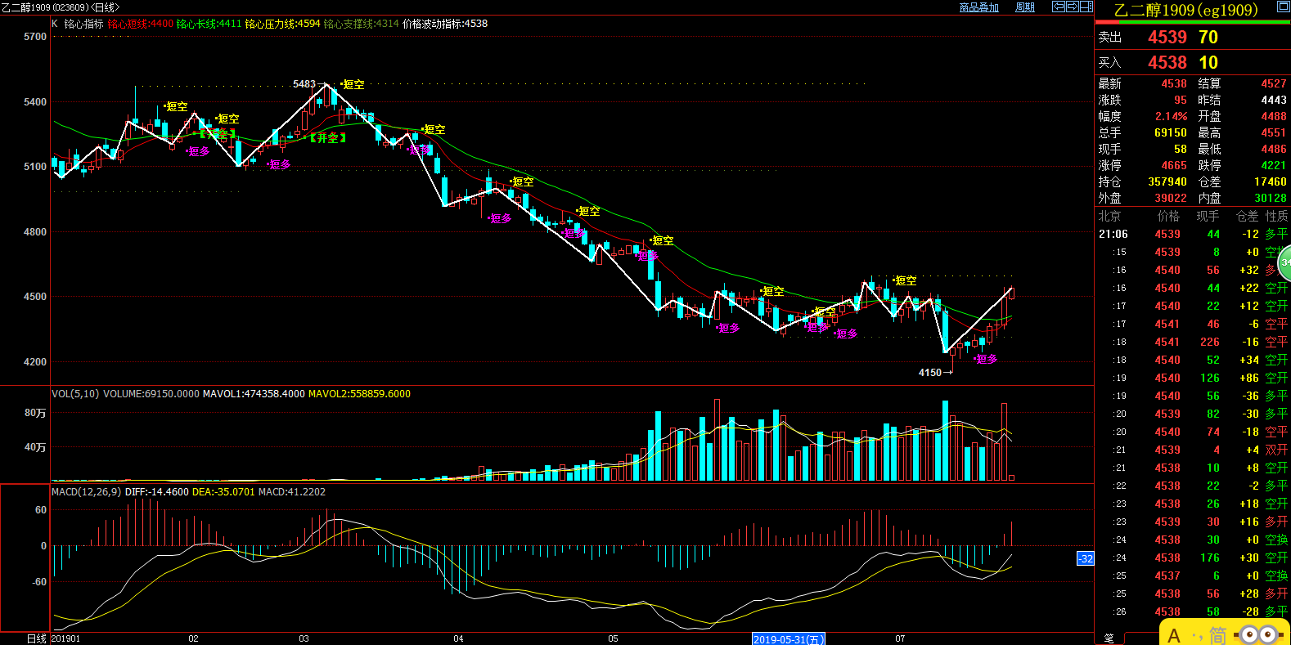Click the 价格 column header
The height and width of the screenshot is (645, 1291).
tap(1168, 216)
